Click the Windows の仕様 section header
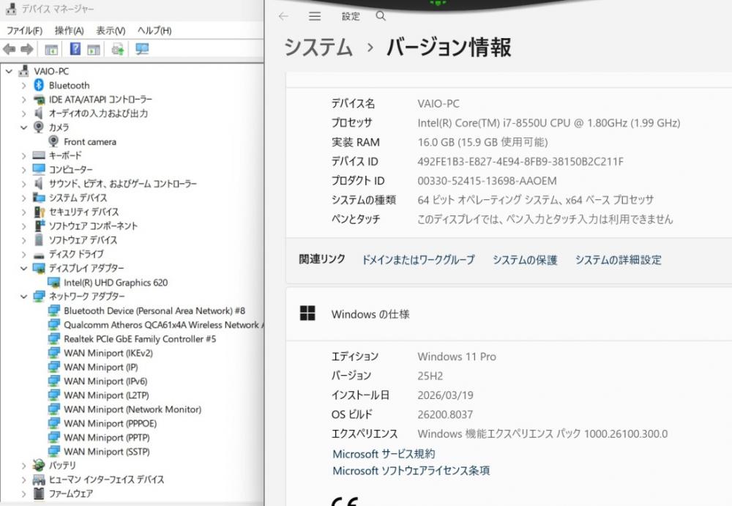The width and height of the screenshot is (732, 506). click(x=509, y=314)
